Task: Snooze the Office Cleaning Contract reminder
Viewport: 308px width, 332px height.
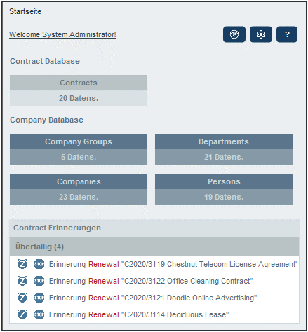Action: [x=22, y=281]
